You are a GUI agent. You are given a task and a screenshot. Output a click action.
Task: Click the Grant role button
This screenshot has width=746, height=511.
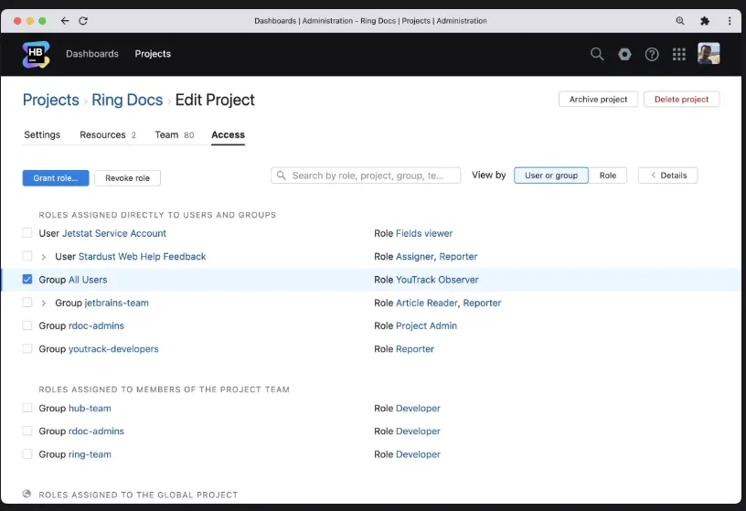(x=56, y=178)
